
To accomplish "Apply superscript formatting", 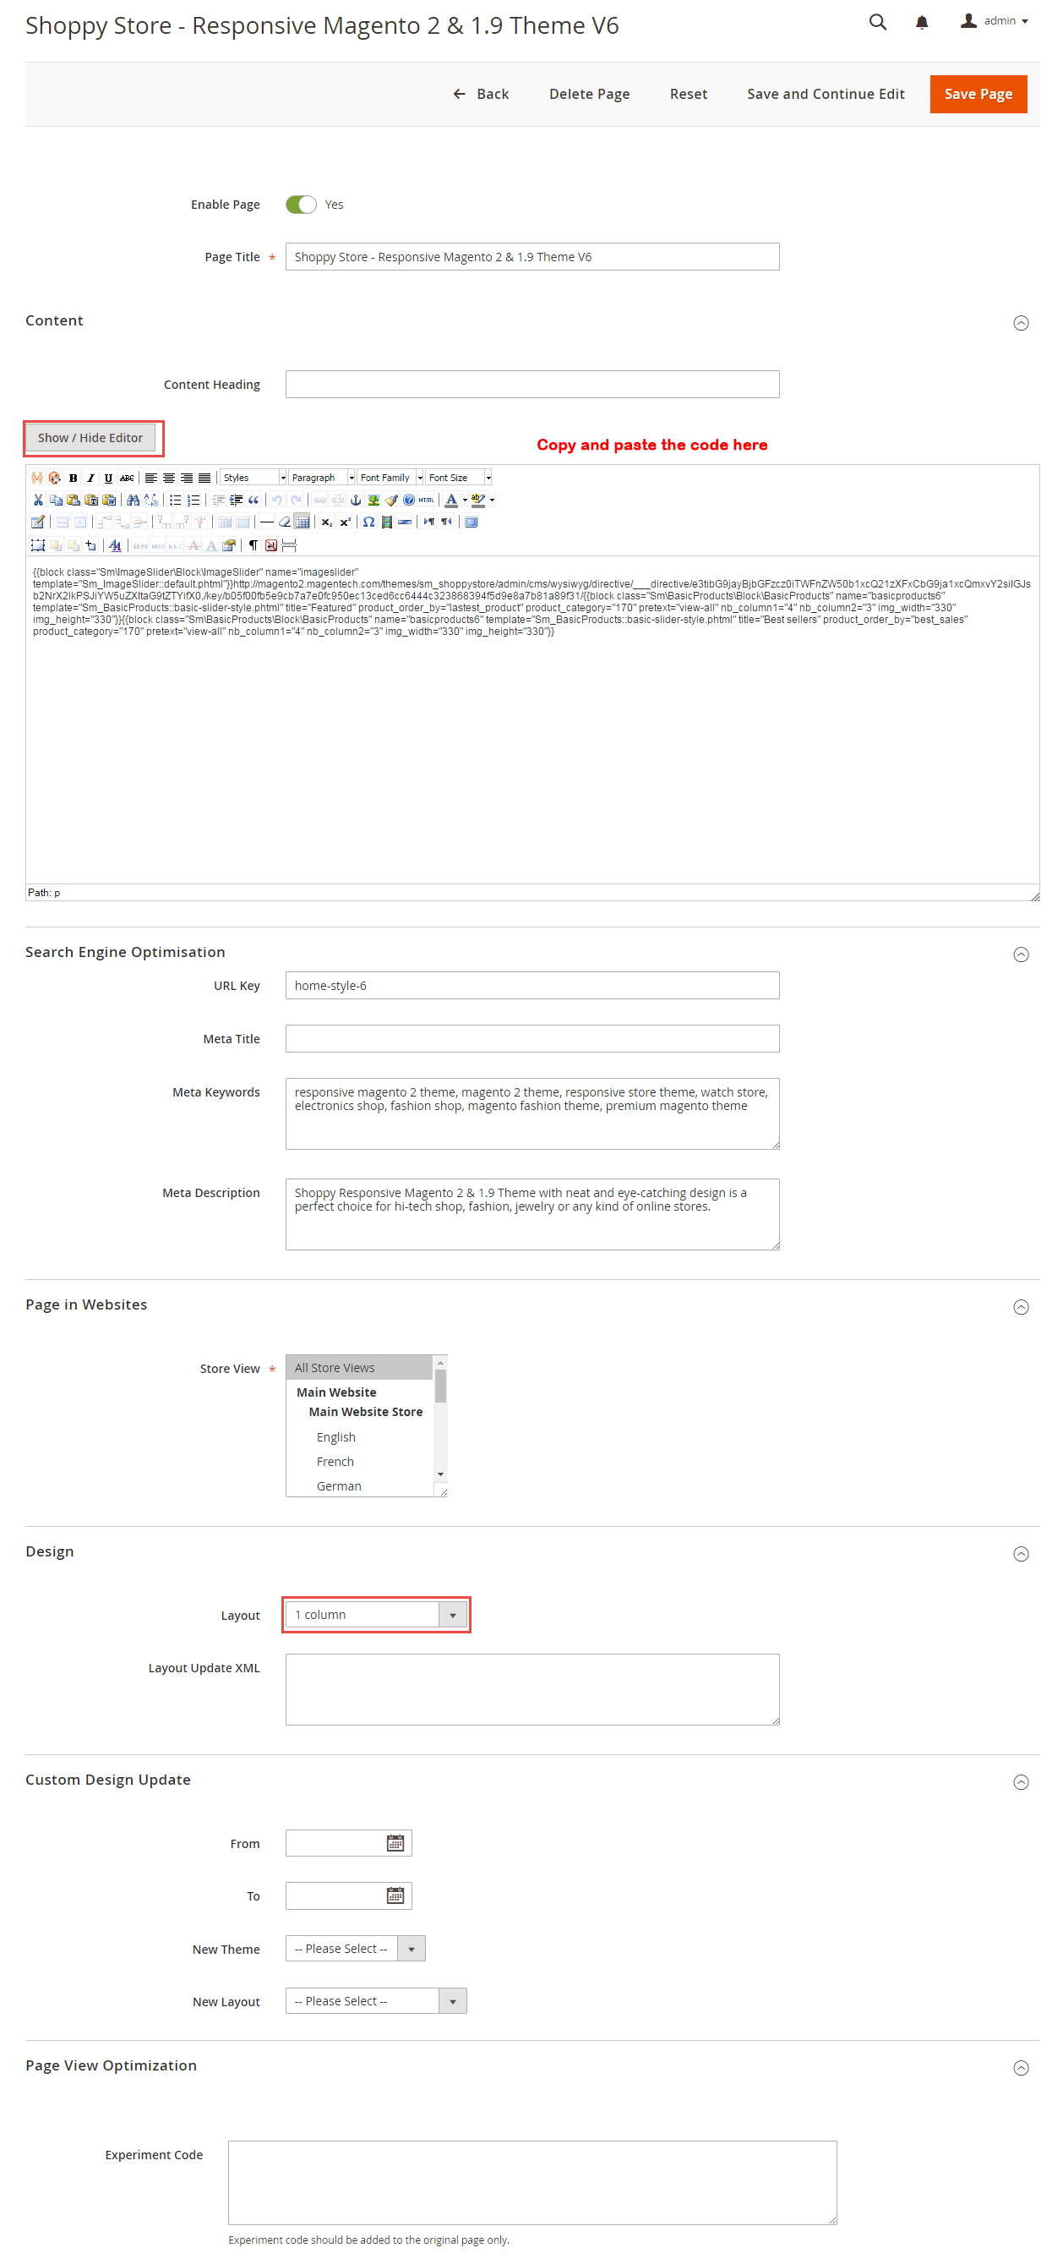I will (x=345, y=522).
